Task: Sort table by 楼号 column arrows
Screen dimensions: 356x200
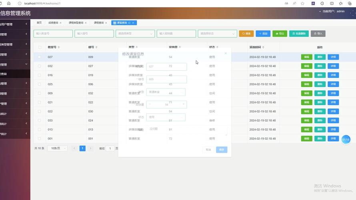Action: coord(96,47)
